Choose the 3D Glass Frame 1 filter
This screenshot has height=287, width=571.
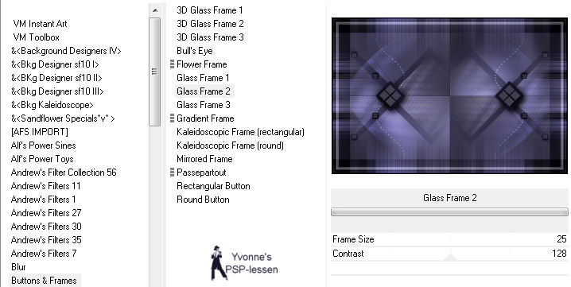(x=210, y=10)
